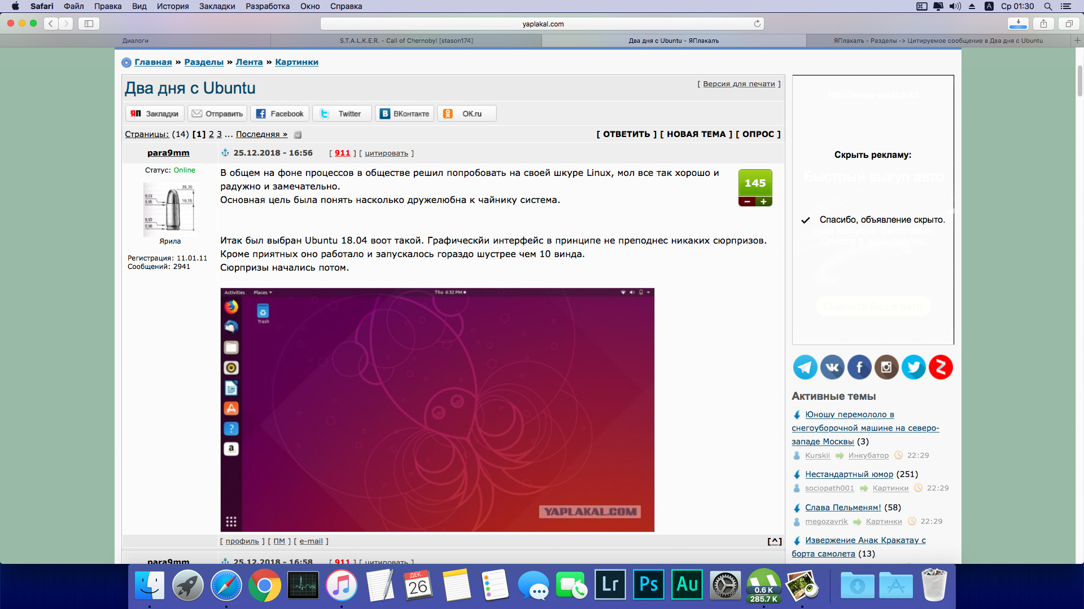This screenshot has height=609, width=1084.
Task: Jump to top with the [^] link
Action: 775,541
